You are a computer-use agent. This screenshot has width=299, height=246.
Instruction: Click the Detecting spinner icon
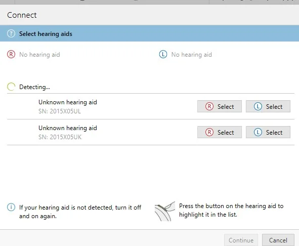point(11,87)
